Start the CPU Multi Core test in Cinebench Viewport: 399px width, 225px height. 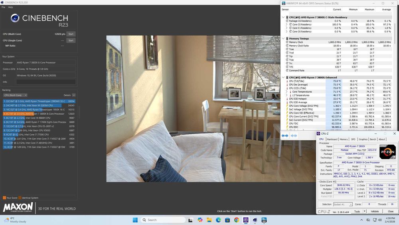71,34
